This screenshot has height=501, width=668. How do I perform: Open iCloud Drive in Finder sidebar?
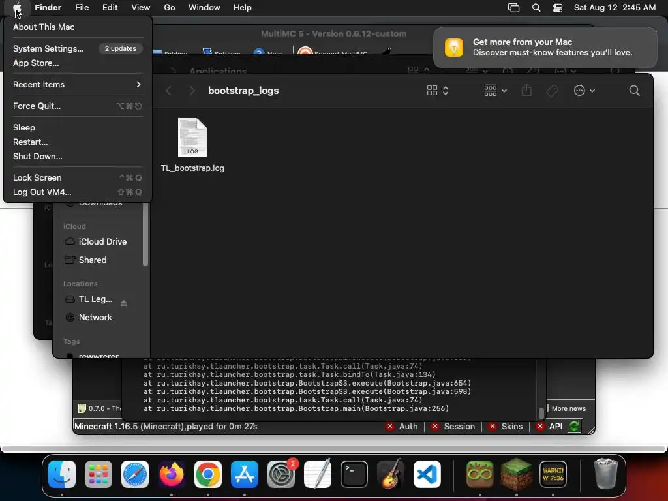(102, 241)
